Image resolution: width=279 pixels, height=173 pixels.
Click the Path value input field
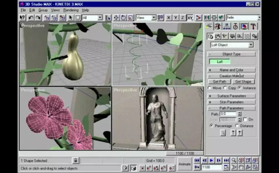coord(228,114)
